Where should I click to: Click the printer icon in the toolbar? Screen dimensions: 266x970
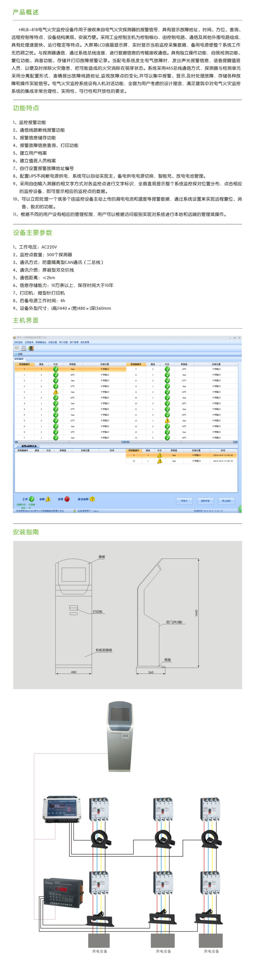pos(24,348)
